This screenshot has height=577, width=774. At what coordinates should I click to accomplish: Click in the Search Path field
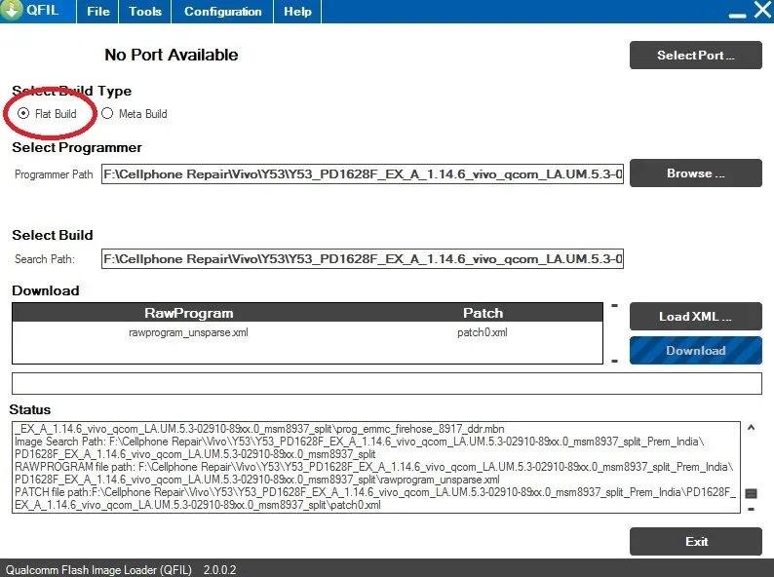point(363,259)
